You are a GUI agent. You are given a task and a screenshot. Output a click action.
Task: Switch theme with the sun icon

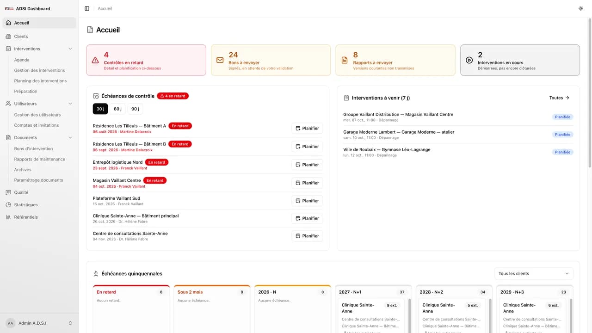pos(581,8)
